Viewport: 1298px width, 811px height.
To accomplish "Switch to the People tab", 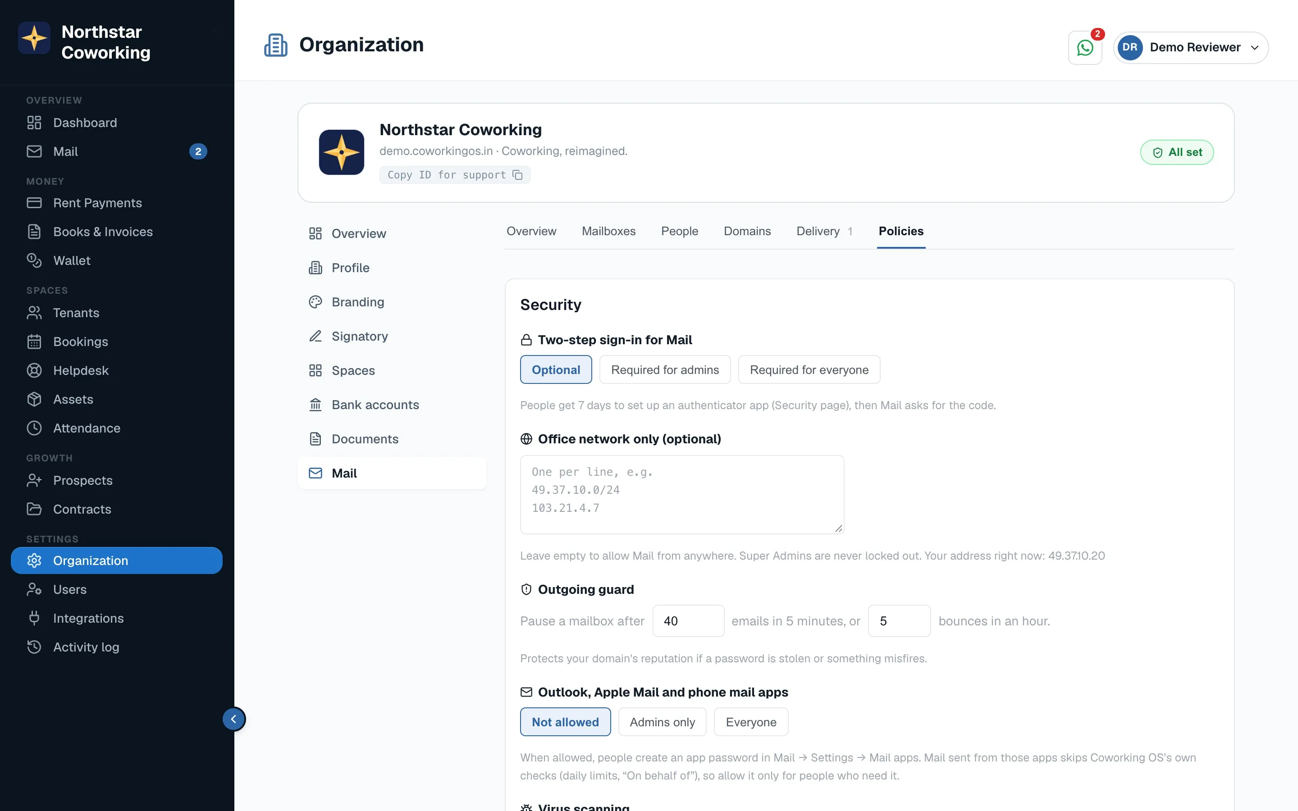I will point(680,231).
